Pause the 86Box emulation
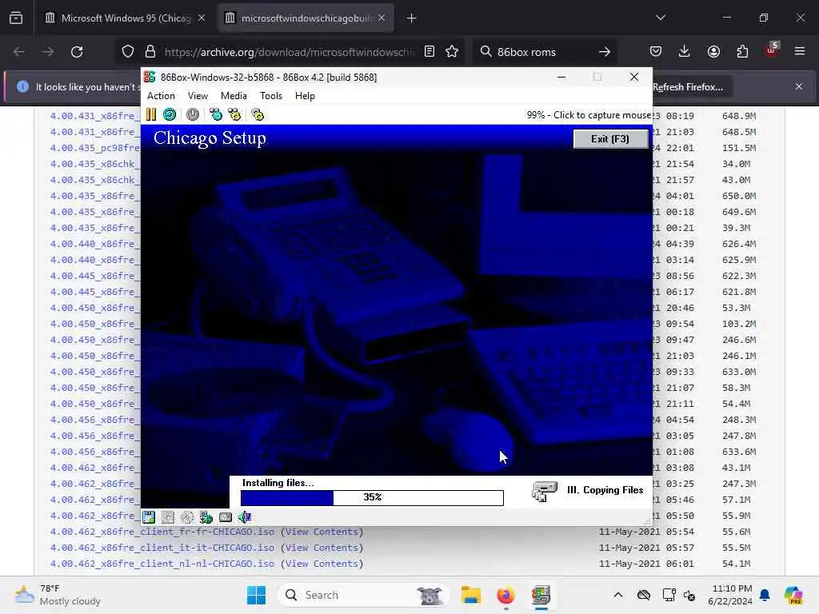Image resolution: width=819 pixels, height=614 pixels. coord(151,114)
